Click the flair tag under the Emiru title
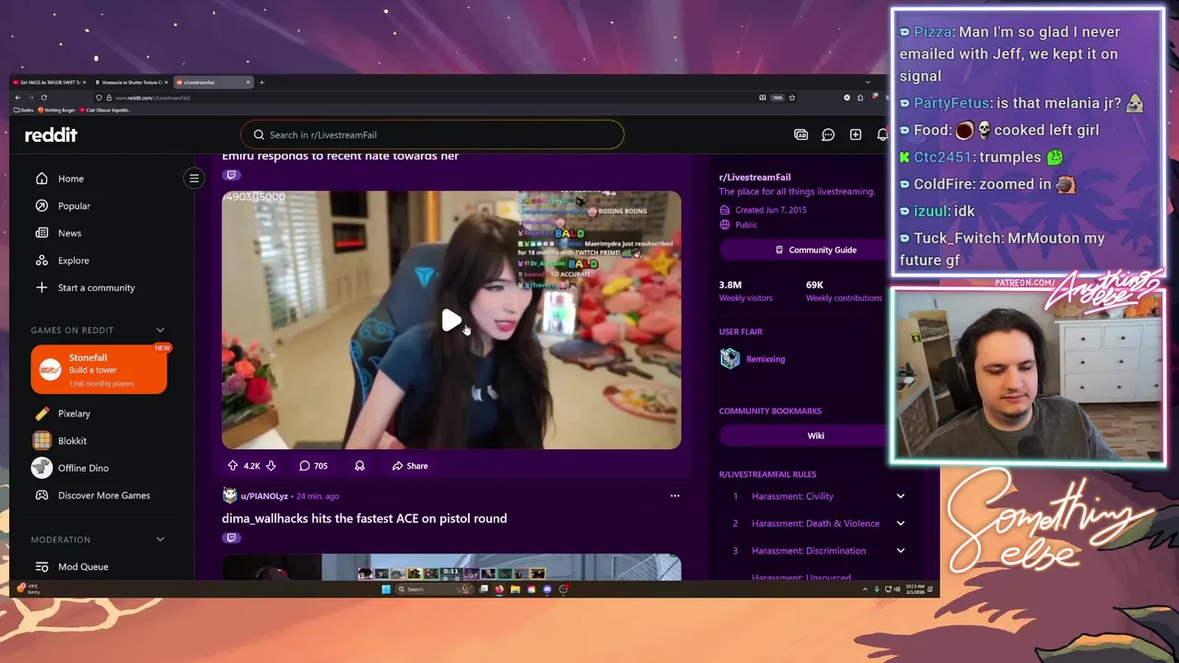The image size is (1179, 663). tap(231, 175)
